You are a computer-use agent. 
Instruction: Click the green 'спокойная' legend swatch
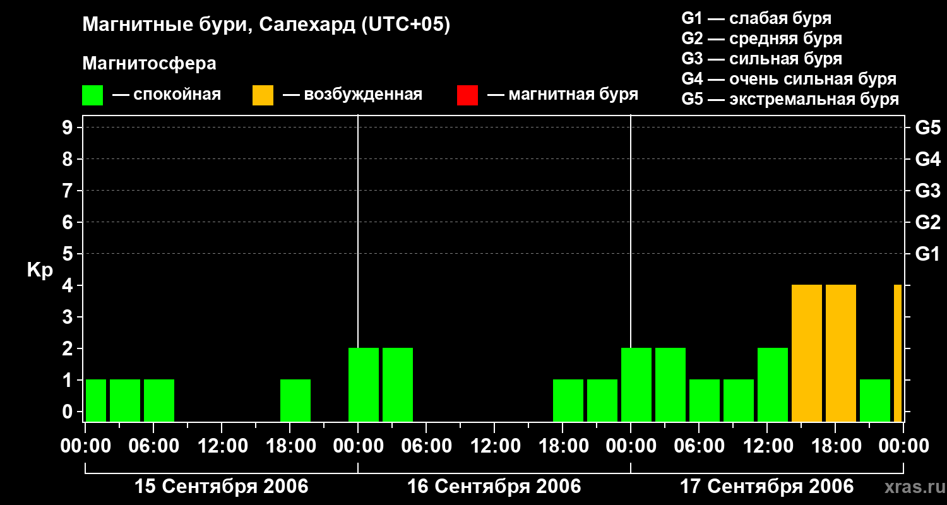93,95
